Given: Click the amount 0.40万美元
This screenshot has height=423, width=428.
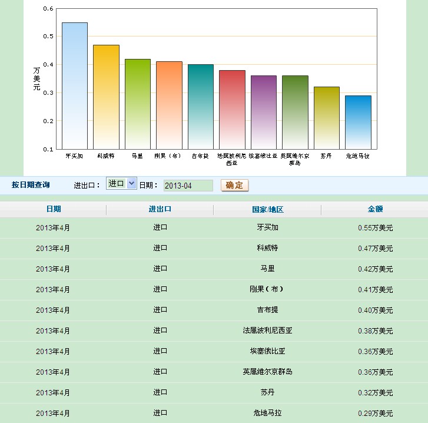Looking at the screenshot, I should tap(376, 310).
